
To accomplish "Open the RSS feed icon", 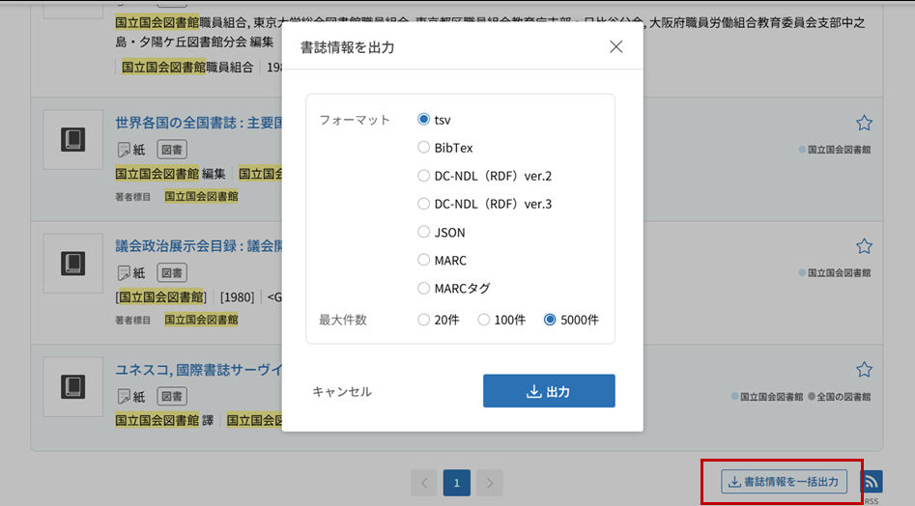I will point(872,482).
